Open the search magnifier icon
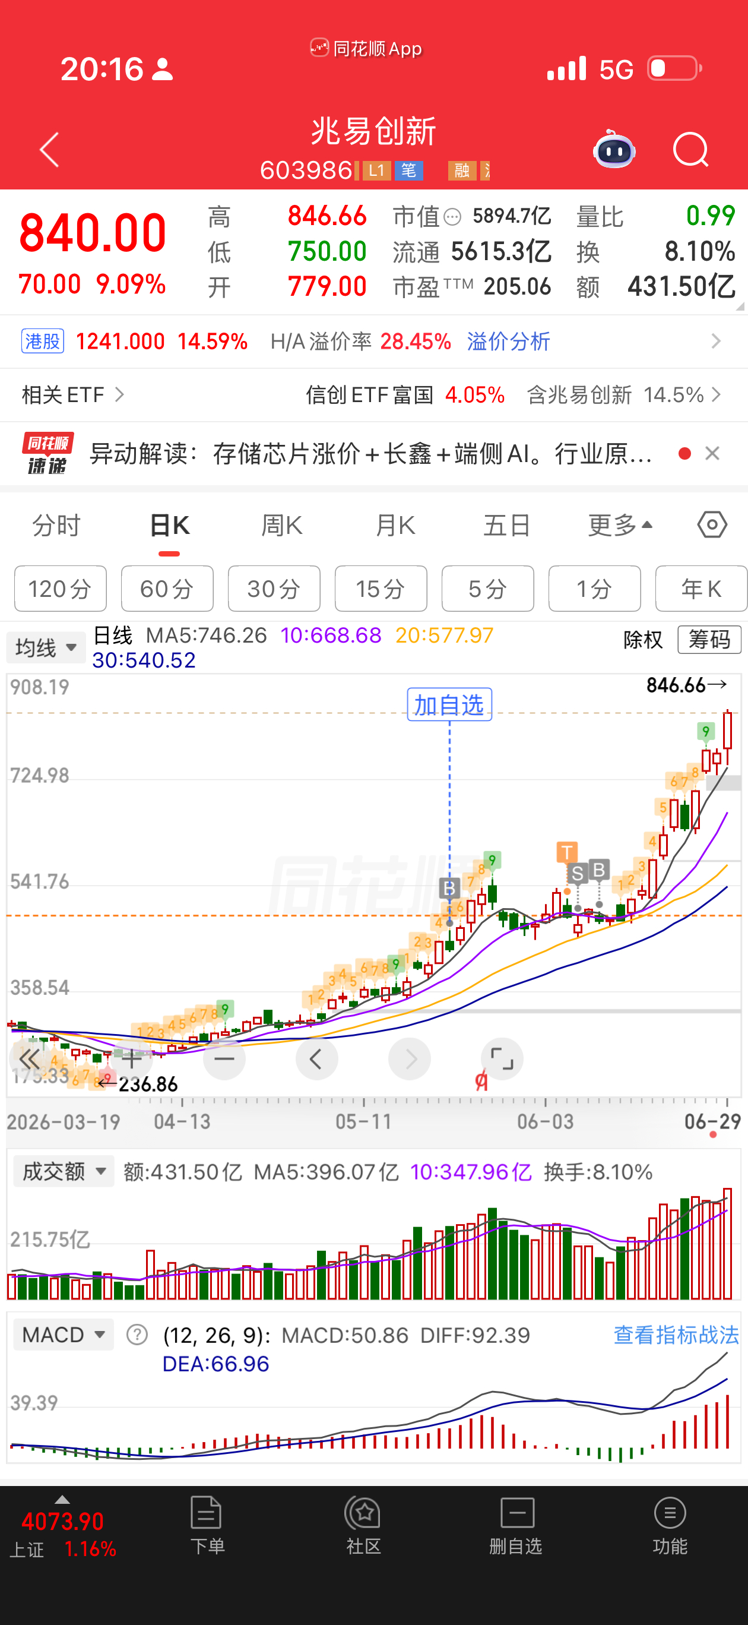 pyautogui.click(x=690, y=150)
